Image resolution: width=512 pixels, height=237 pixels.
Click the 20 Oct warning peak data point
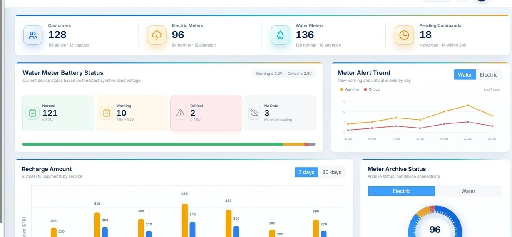pyautogui.click(x=468, y=105)
